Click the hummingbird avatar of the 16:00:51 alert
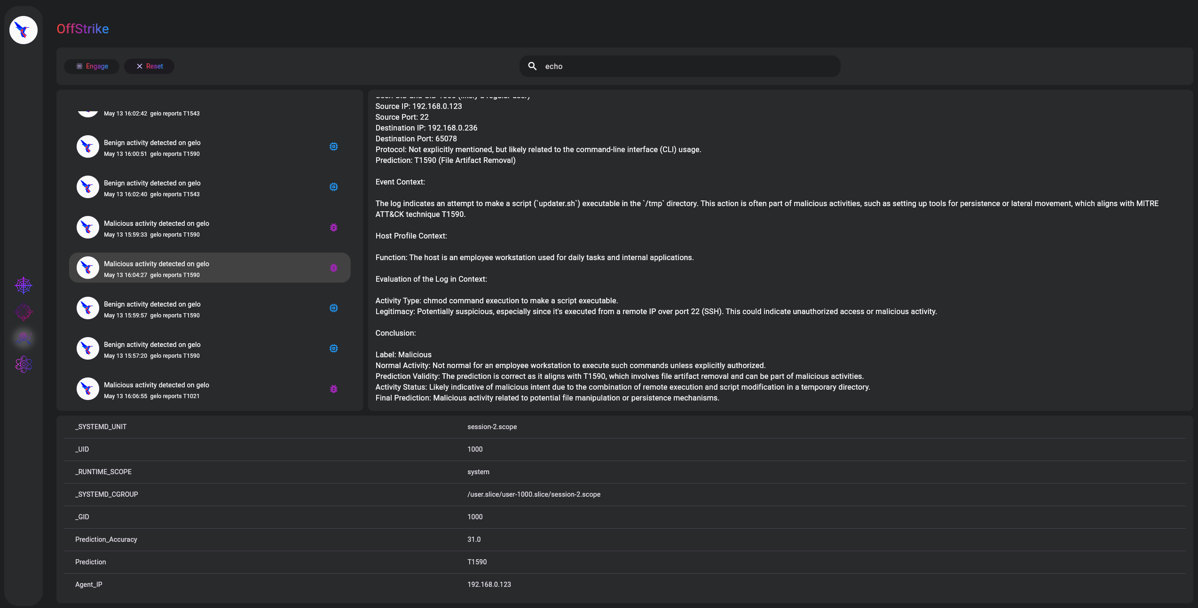This screenshot has height=608, width=1198. click(87, 146)
